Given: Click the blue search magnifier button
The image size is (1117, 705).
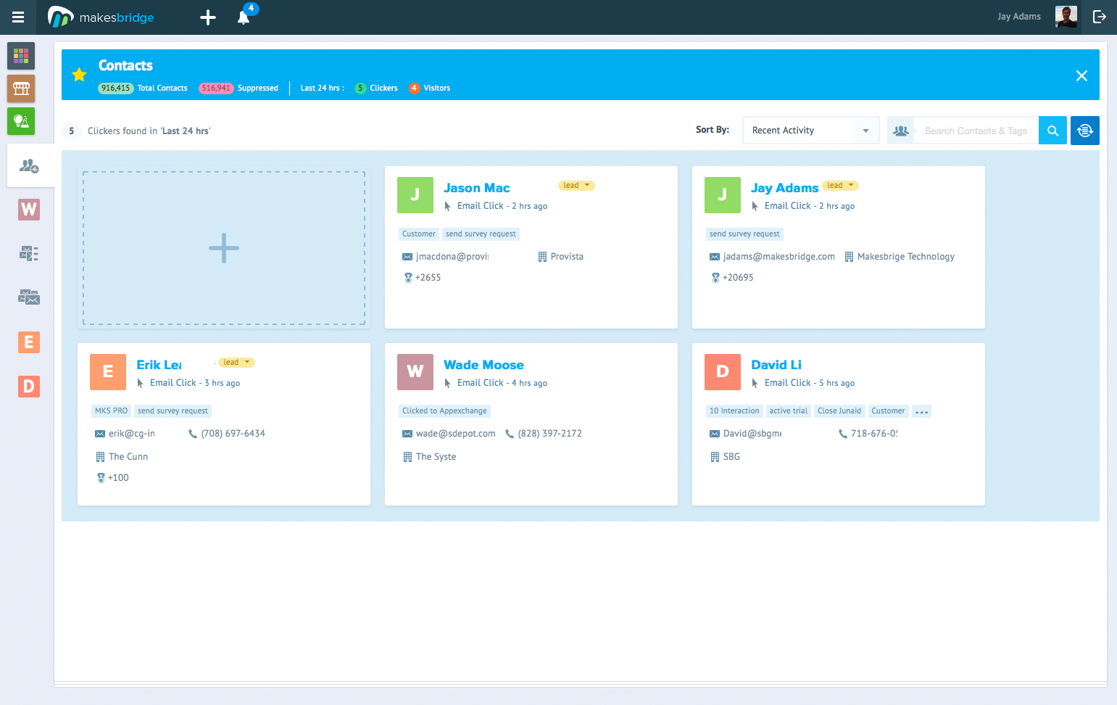Looking at the screenshot, I should click(1052, 131).
